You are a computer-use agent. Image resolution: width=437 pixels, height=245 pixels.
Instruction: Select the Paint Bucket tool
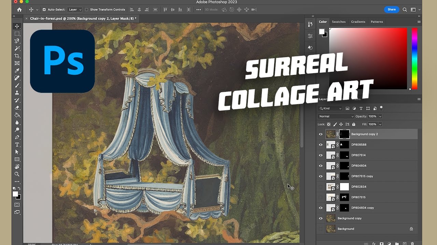[x=17, y=115]
